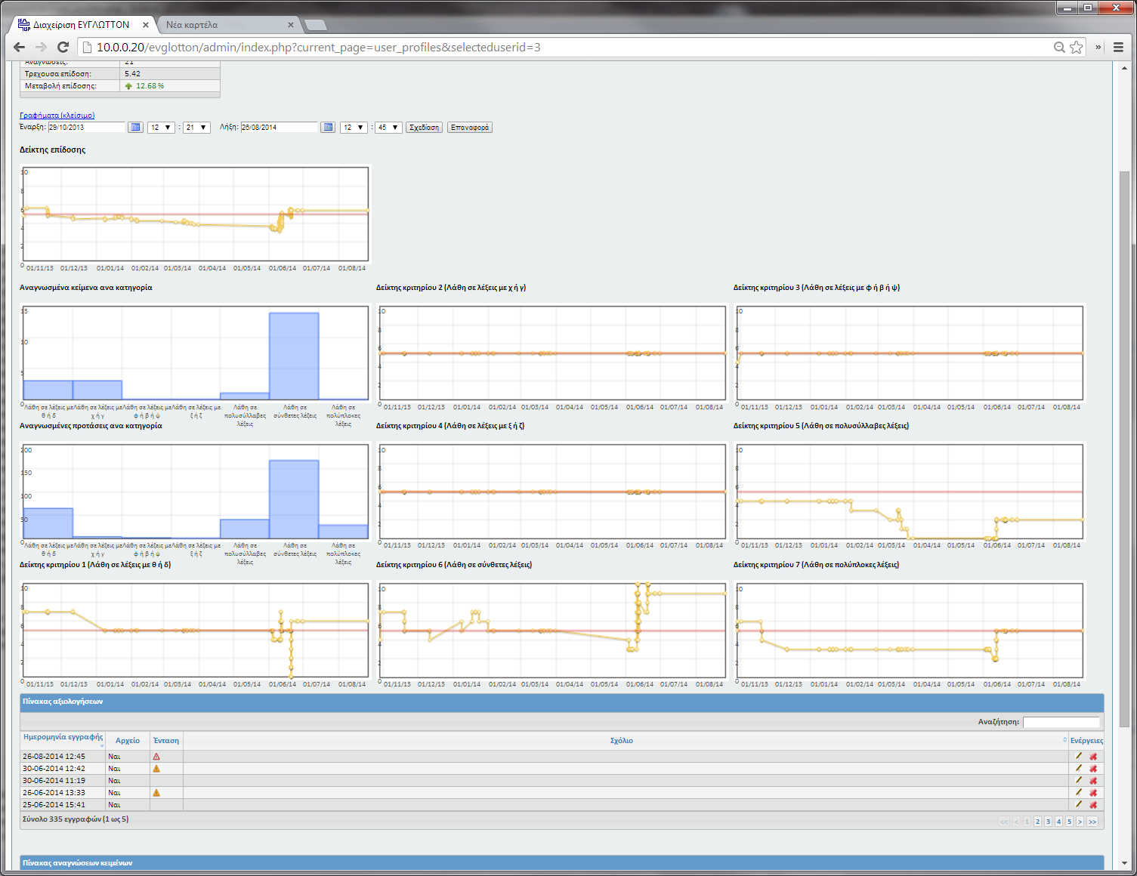Focus the Έναρξη date field 29/10/2013
This screenshot has height=876, width=1137.
(x=86, y=128)
